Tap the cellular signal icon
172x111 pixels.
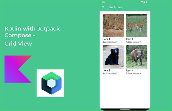[144, 2]
